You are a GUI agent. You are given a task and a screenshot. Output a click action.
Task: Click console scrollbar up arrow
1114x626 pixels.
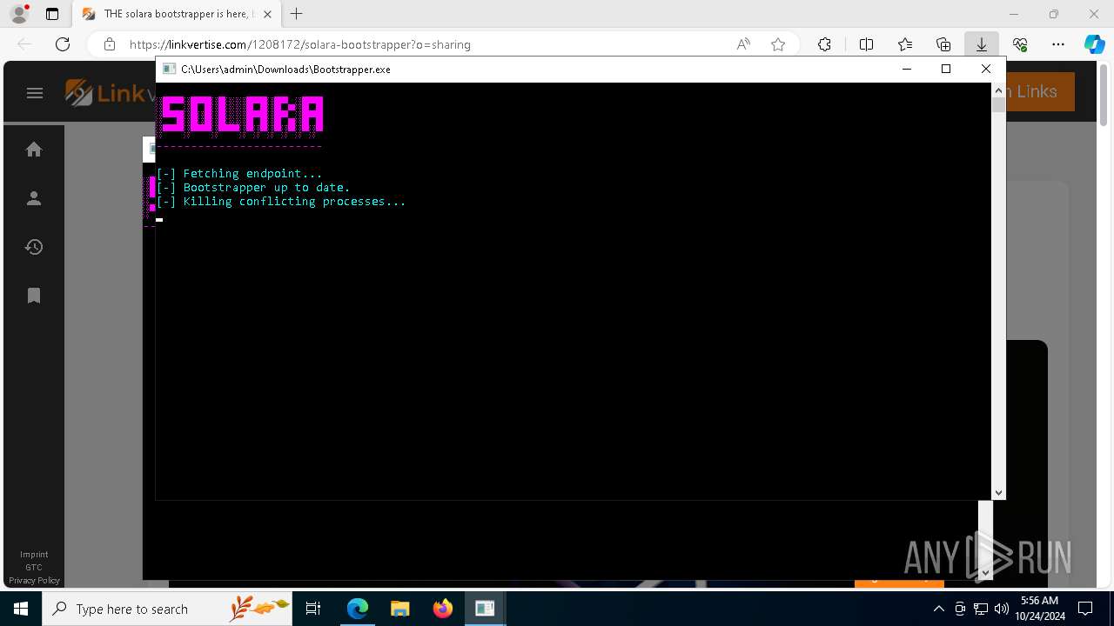pos(998,90)
